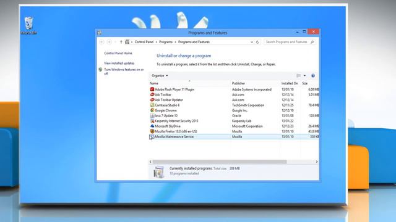The height and width of the screenshot is (222, 396).
Task: Expand arrow after Programs breadcrumb
Action: pos(176,42)
